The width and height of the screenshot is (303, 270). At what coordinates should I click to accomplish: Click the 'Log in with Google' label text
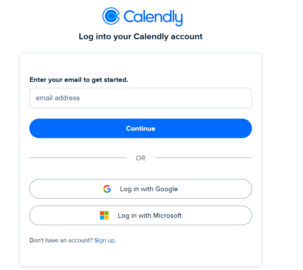[x=149, y=189]
